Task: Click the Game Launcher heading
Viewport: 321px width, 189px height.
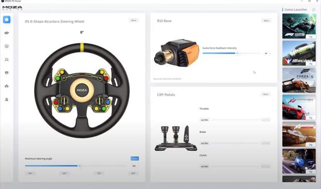Action: [x=296, y=10]
